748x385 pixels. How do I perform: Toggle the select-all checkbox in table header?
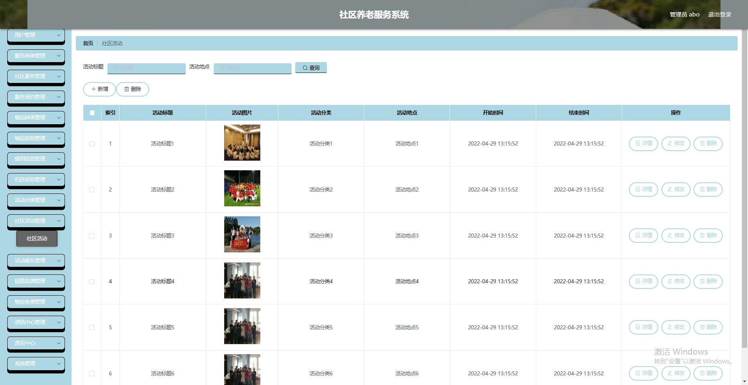pos(92,113)
